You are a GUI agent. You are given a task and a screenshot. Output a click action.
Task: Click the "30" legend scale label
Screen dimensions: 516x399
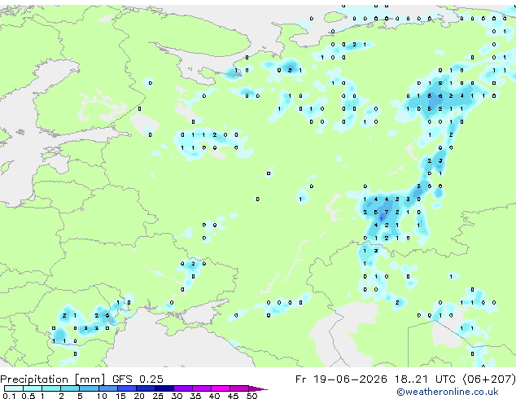point(177,396)
